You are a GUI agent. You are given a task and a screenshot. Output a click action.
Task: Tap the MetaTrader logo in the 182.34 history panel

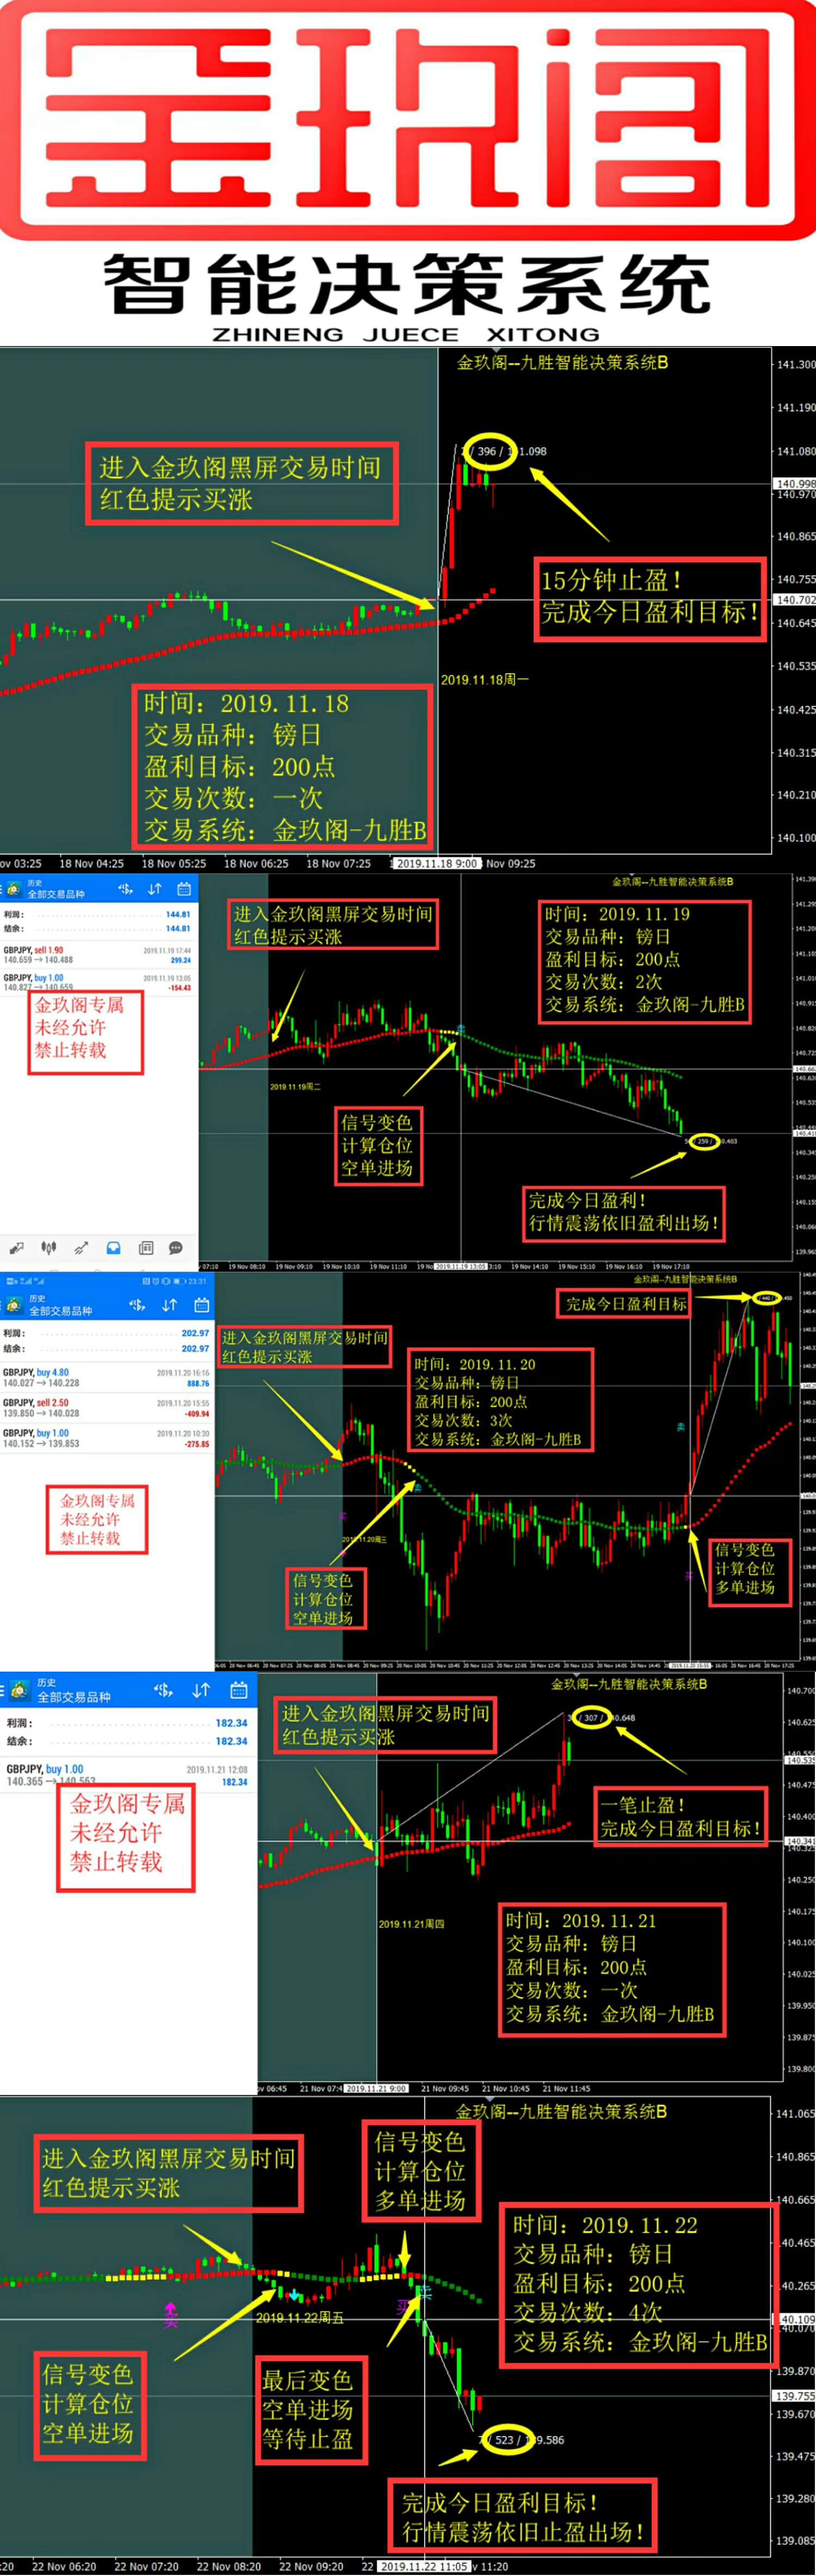(x=19, y=1690)
